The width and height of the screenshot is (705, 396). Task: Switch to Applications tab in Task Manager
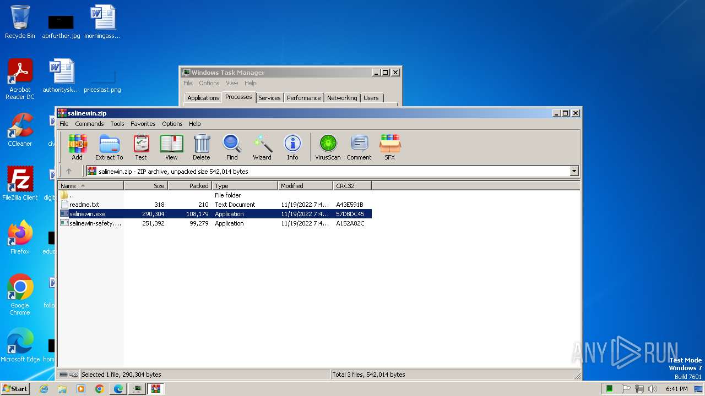pyautogui.click(x=203, y=98)
